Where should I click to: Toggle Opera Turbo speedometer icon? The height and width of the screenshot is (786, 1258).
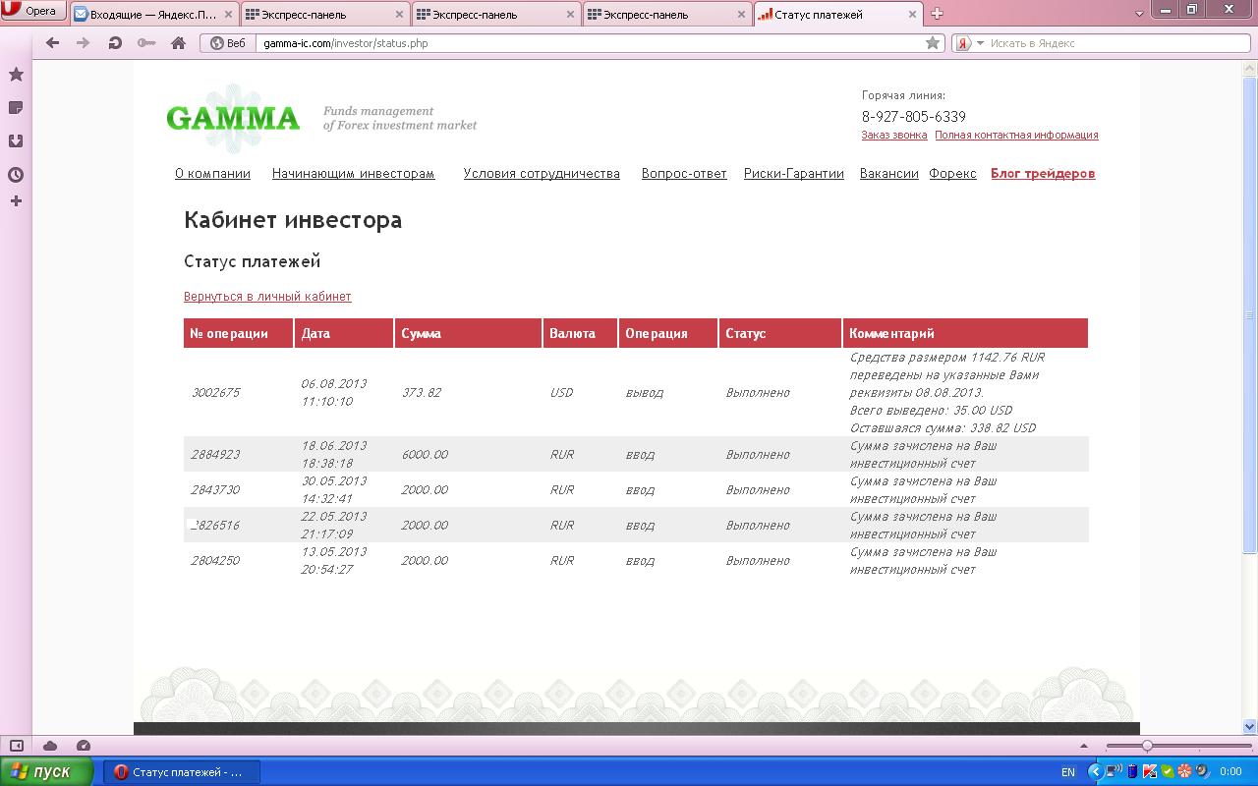pyautogui.click(x=84, y=746)
